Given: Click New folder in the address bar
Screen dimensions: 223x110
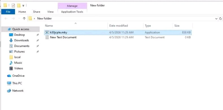Looking at the screenshot, I should coord(44,18).
